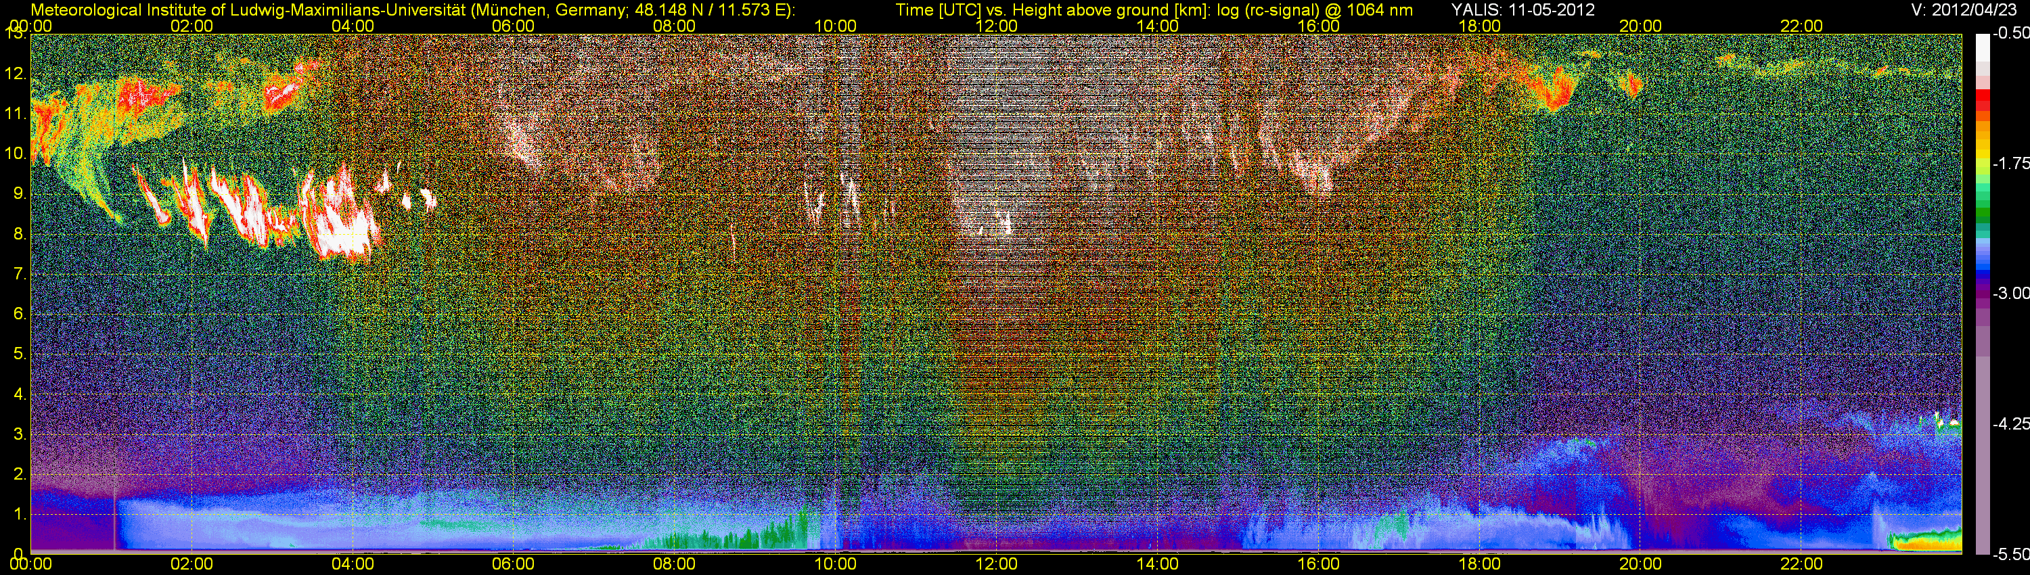This screenshot has width=2030, height=575.
Task: Click 14:00 on the bottom time axis
Action: 1158,565
